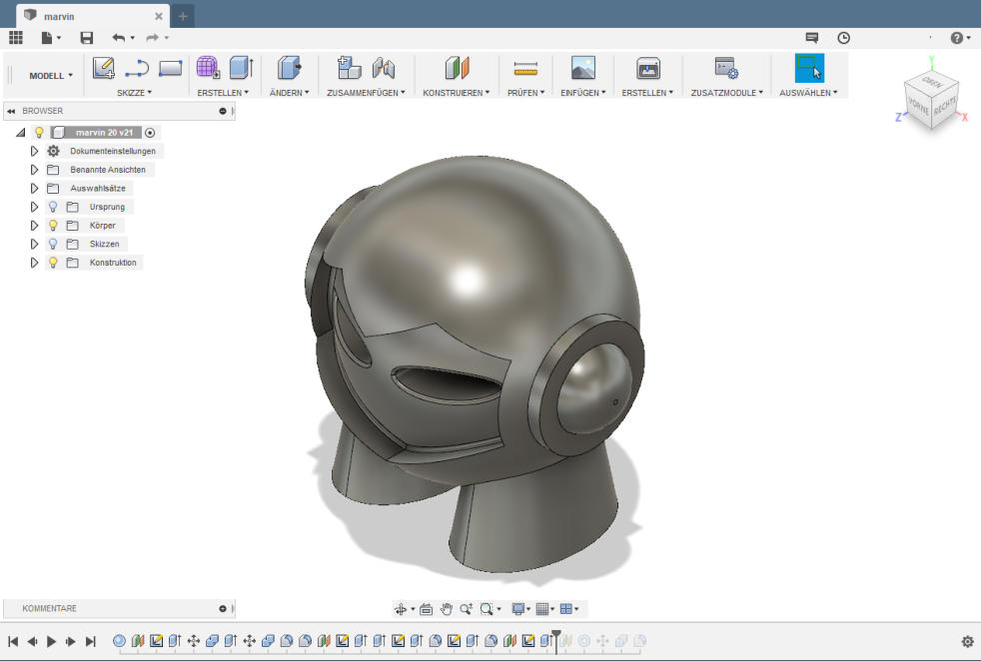Viewport: 981px width, 661px height.
Task: Click the 3D print icon
Action: pos(648,68)
